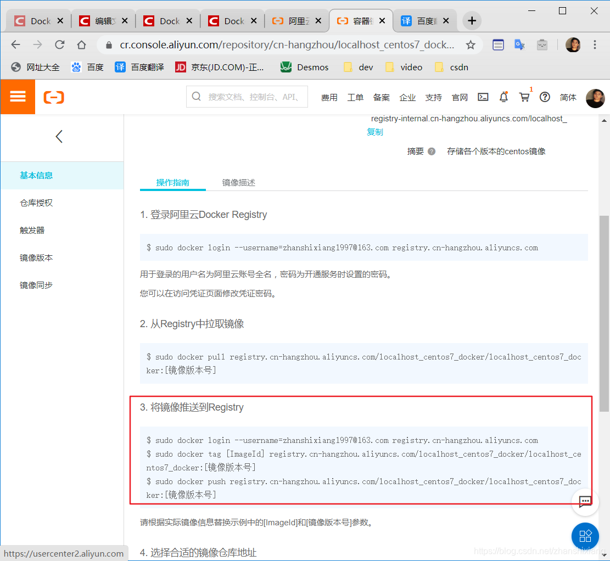Close the 容器 browser tab
Viewport: 610px width, 561px height.
[383, 21]
